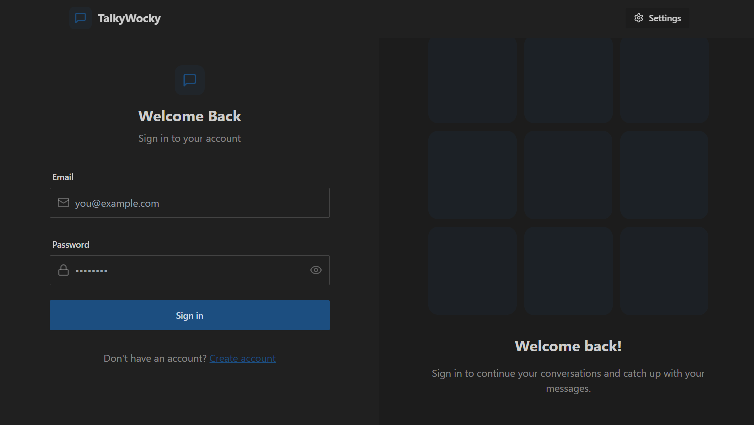The width and height of the screenshot is (754, 425).
Task: Click the chat bubble icon above Welcome Back
Action: point(190,80)
